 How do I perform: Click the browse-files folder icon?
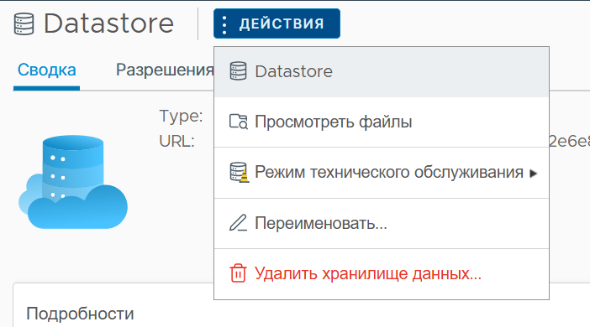[x=239, y=122]
